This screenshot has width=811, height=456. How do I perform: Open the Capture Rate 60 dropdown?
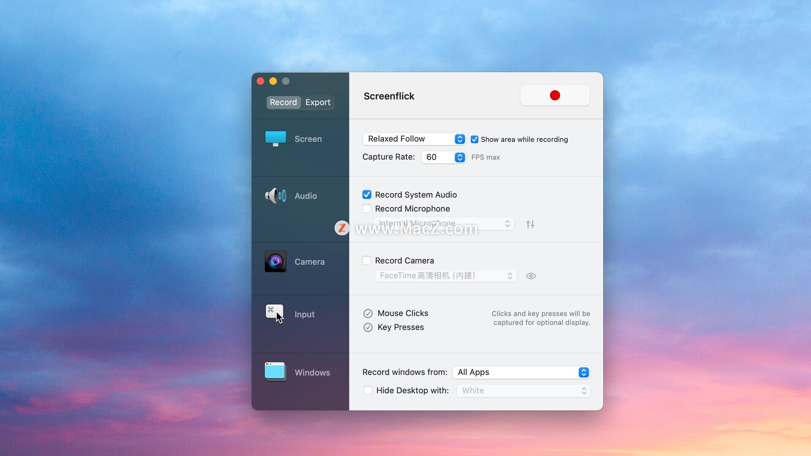(444, 157)
